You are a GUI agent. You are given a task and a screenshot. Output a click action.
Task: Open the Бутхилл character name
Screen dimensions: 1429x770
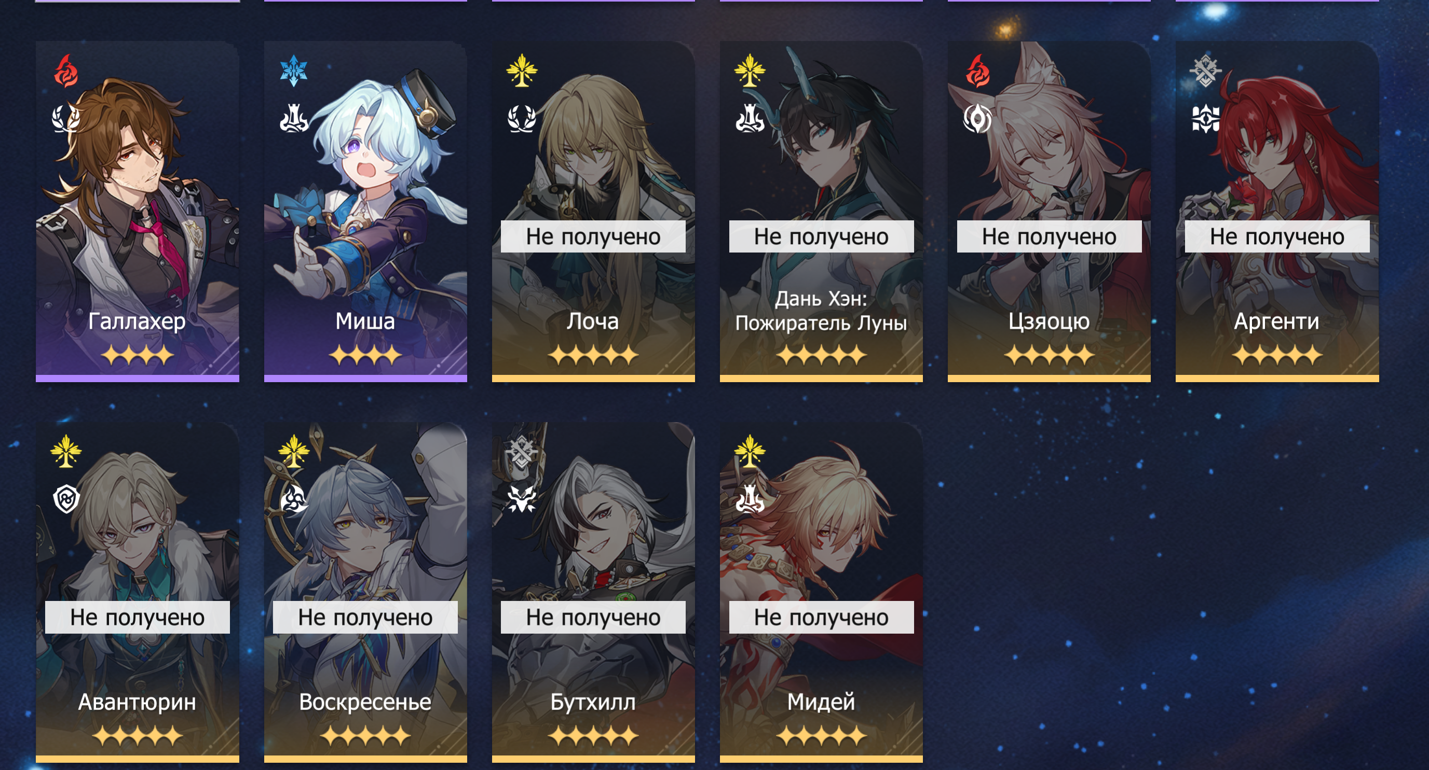[x=593, y=702]
